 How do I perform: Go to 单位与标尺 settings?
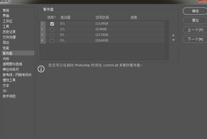pos(11,69)
